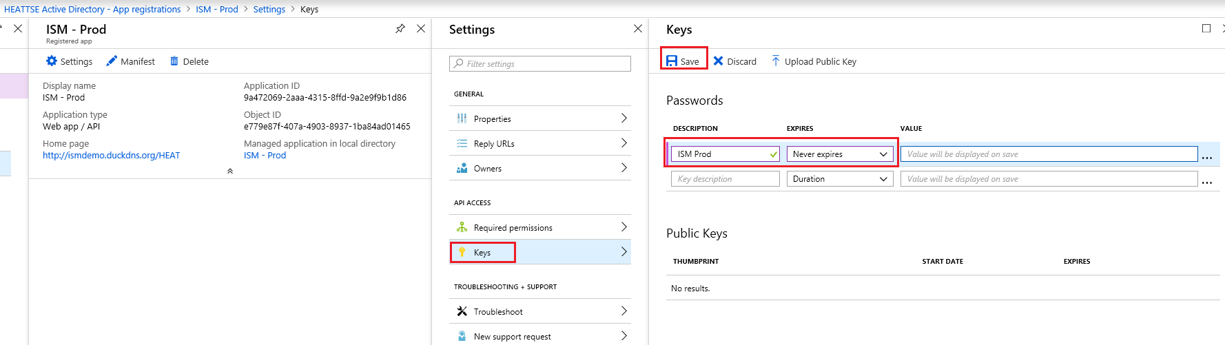Open Properties settings item
This screenshot has height=345, width=1225.
pyautogui.click(x=492, y=119)
